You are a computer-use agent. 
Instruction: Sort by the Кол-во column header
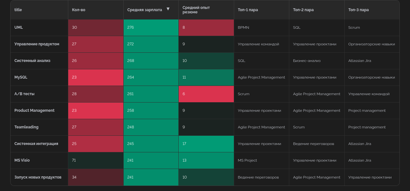79,10
